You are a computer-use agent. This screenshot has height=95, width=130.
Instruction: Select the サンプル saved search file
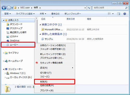tap(49, 39)
